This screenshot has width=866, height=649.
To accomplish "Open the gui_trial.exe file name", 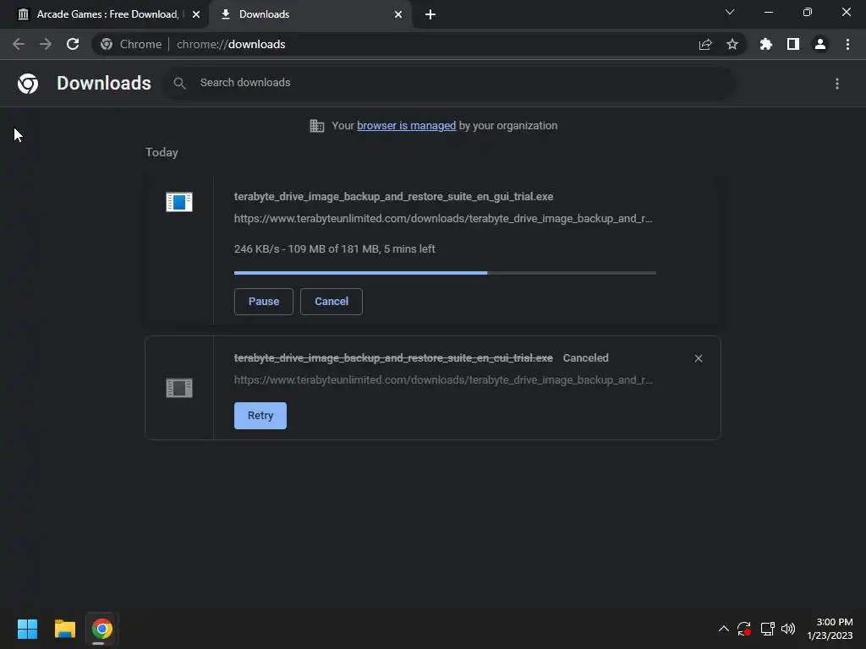I will pyautogui.click(x=393, y=196).
